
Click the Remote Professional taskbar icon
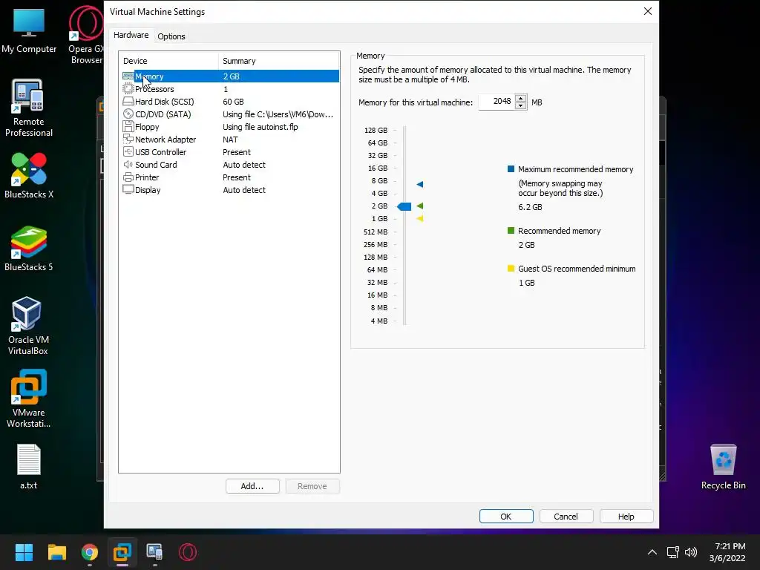154,552
